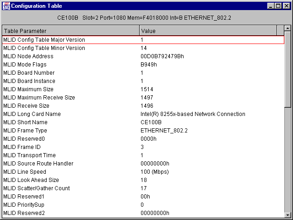
Task: Click the Table Parameter column header
Action: [x=71, y=31]
